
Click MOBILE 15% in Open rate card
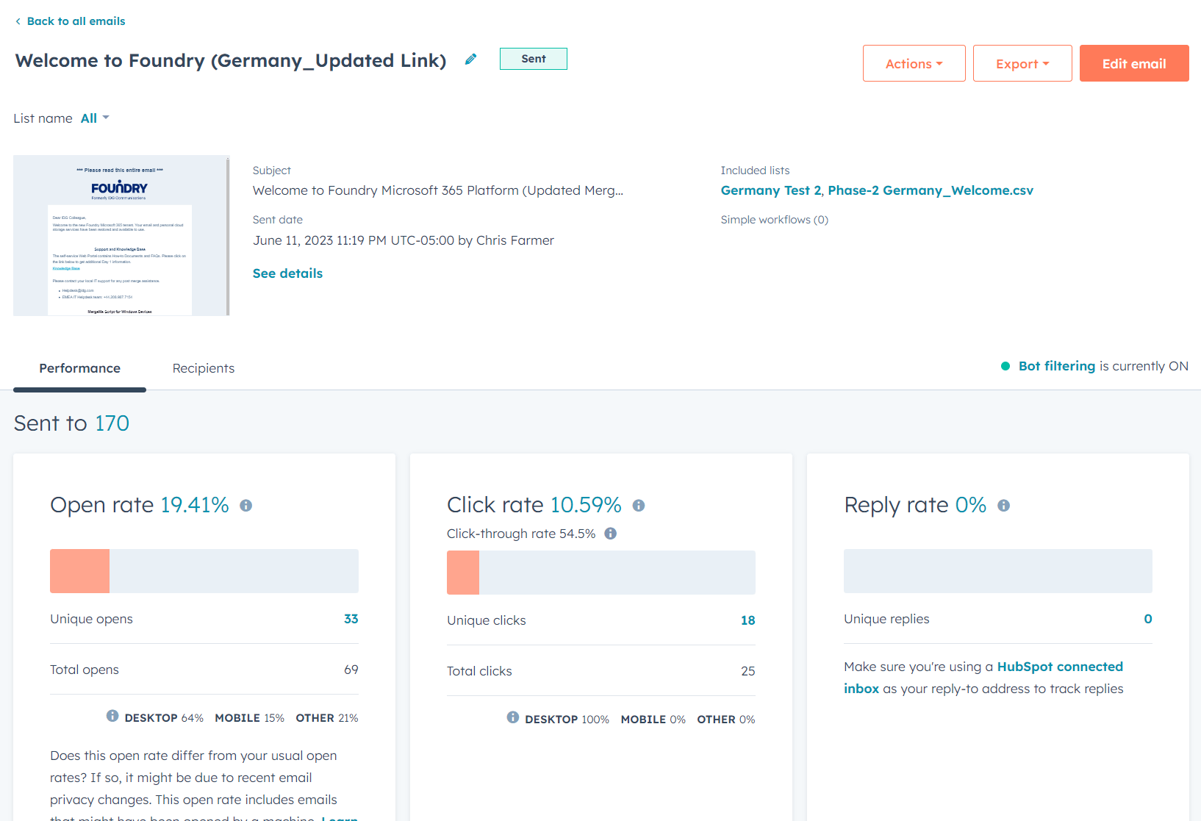tap(250, 718)
